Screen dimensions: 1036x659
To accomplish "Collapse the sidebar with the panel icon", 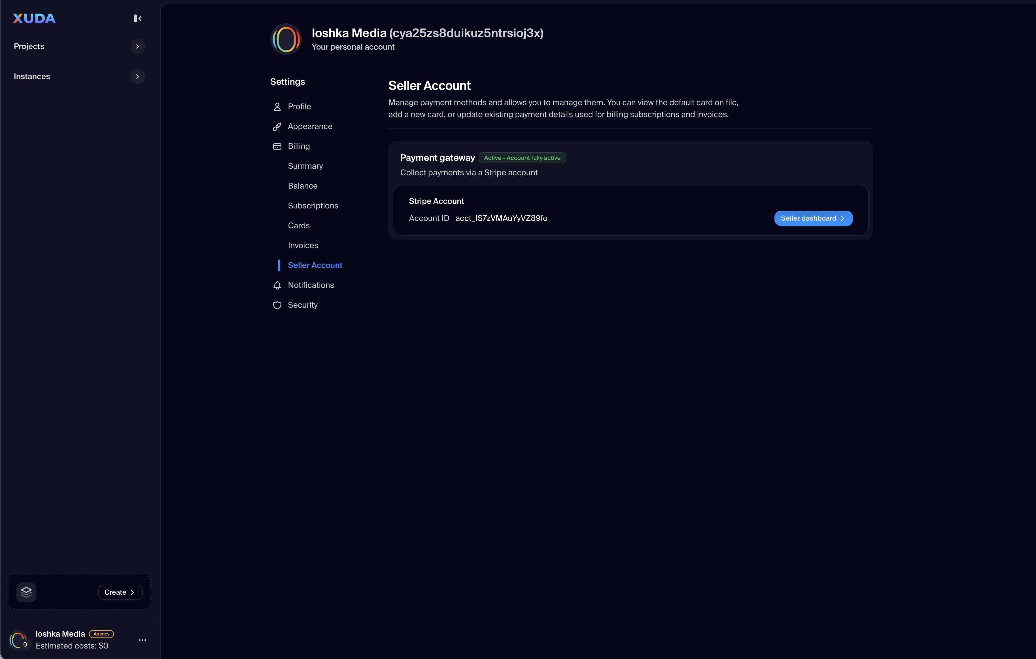I will [x=137, y=18].
